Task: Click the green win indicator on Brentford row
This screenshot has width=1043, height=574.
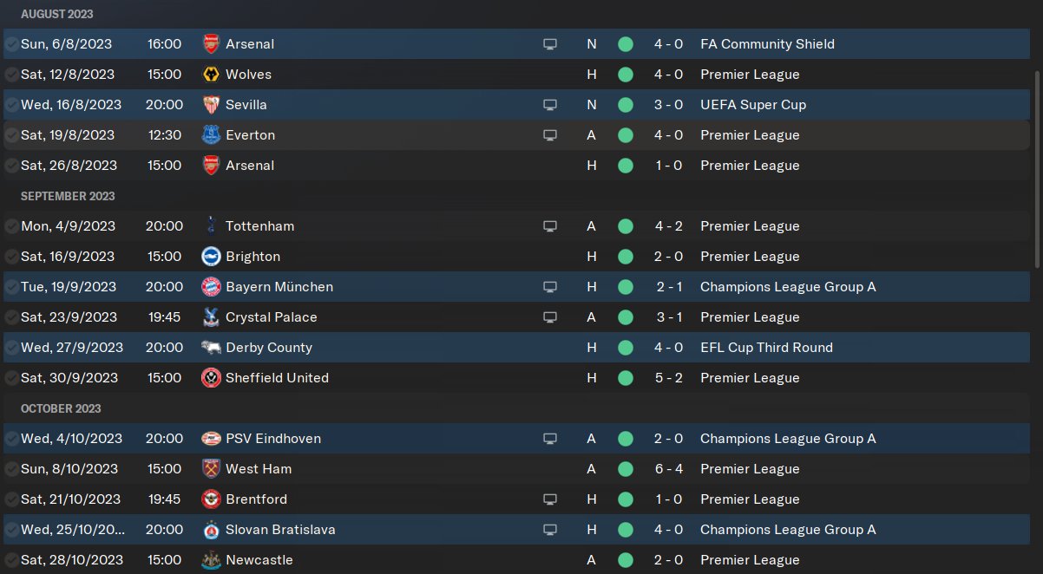Action: click(625, 499)
